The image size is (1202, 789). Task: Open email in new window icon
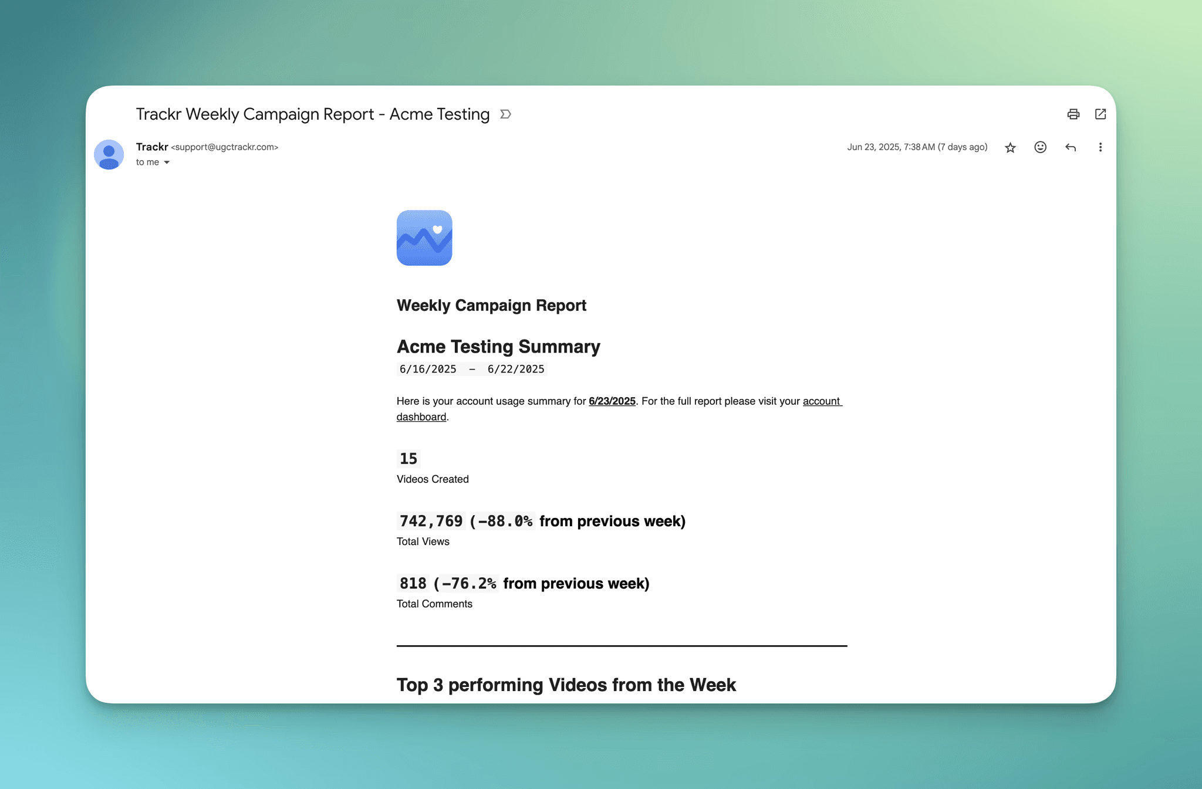(1100, 114)
